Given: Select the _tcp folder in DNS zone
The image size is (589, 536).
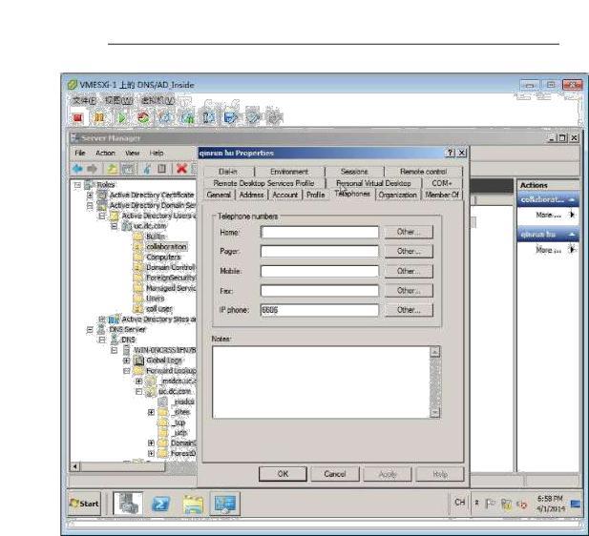Looking at the screenshot, I should [x=179, y=423].
